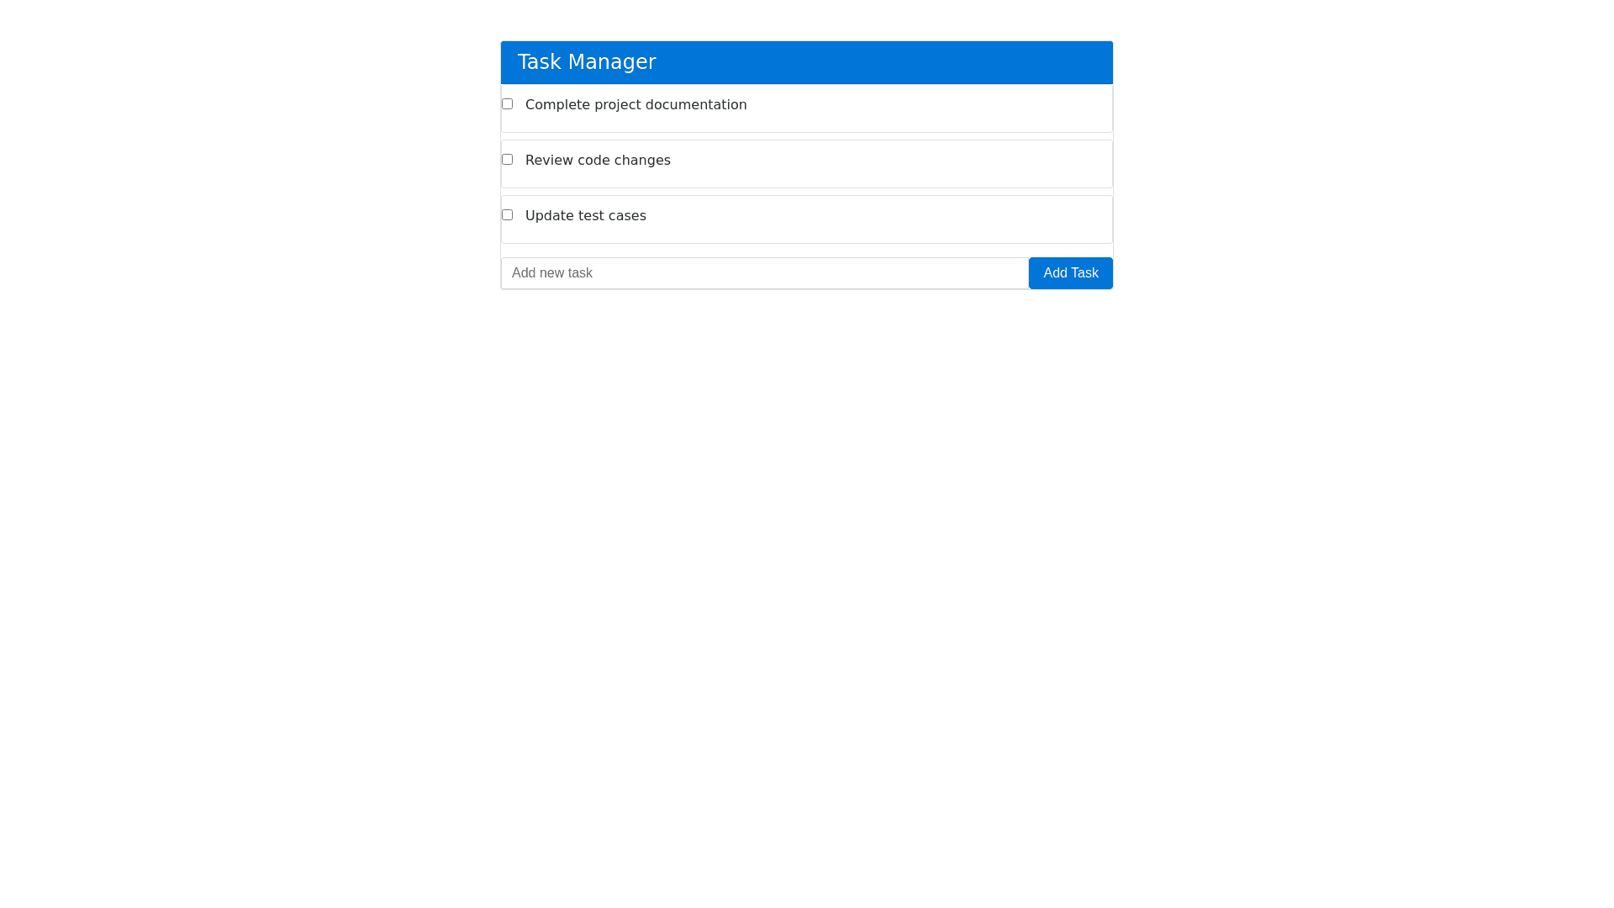Click the Update test cases label text
This screenshot has width=1614, height=908.
click(585, 216)
